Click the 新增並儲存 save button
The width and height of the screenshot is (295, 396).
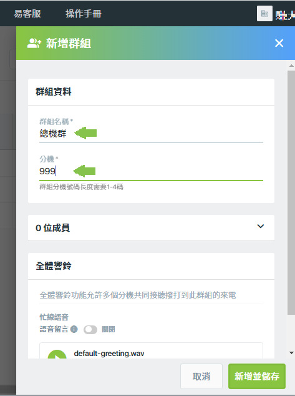click(x=257, y=376)
